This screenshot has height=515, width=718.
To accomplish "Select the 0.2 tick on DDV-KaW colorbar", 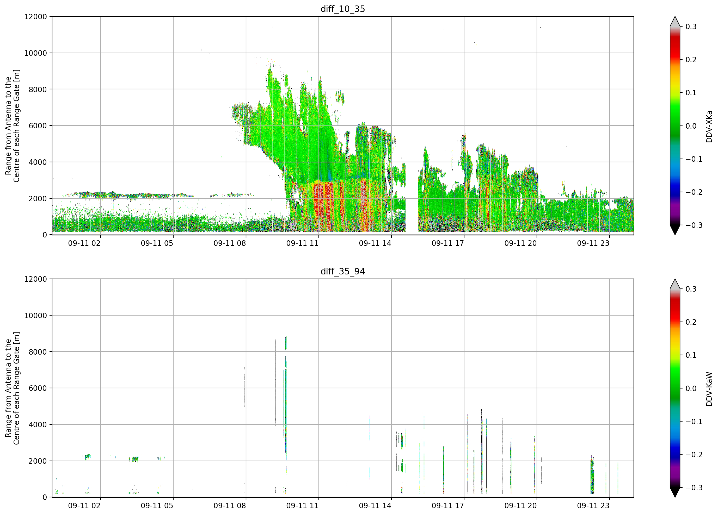I will point(691,322).
